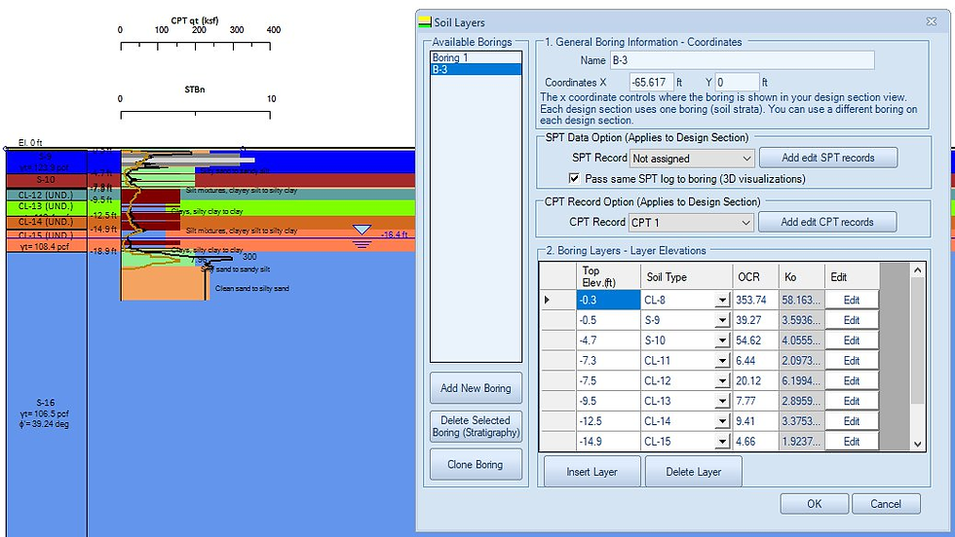Click Insert Layer button
The image size is (955, 537).
point(592,471)
